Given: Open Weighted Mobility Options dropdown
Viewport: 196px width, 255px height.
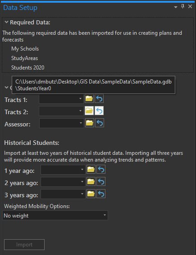Looking at the screenshot, I should (55, 215).
